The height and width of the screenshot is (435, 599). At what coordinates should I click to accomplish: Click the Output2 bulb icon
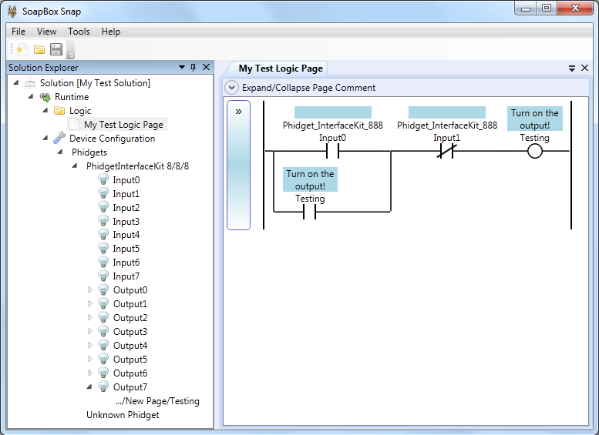coord(103,317)
